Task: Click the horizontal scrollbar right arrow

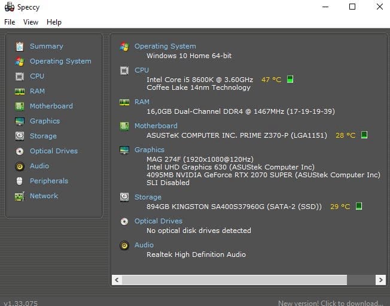Action: tap(380, 280)
